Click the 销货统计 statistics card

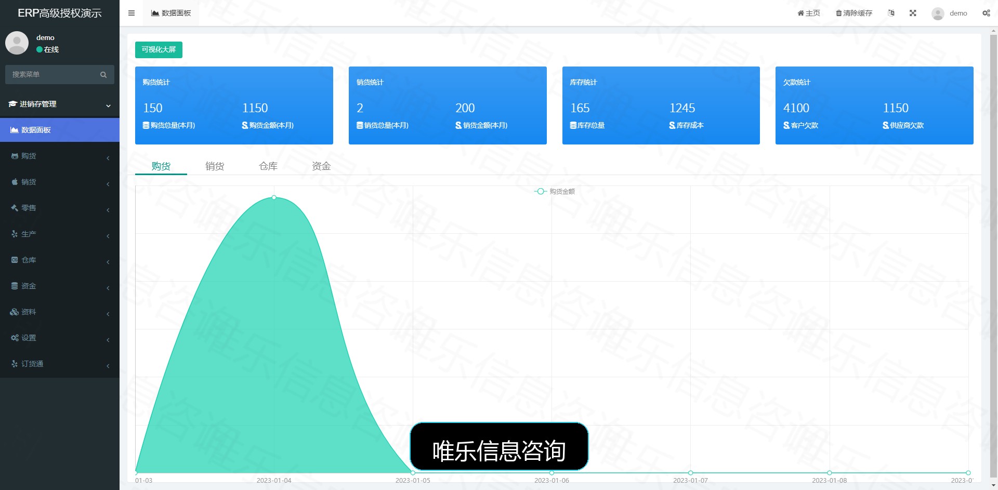pos(448,105)
